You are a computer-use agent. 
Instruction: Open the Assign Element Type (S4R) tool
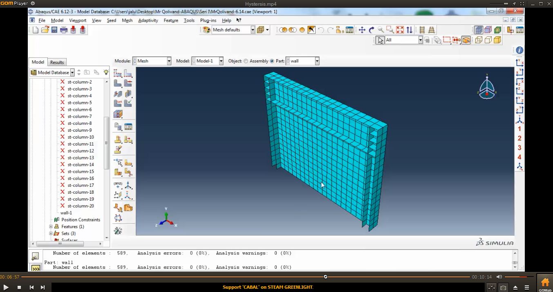click(118, 104)
